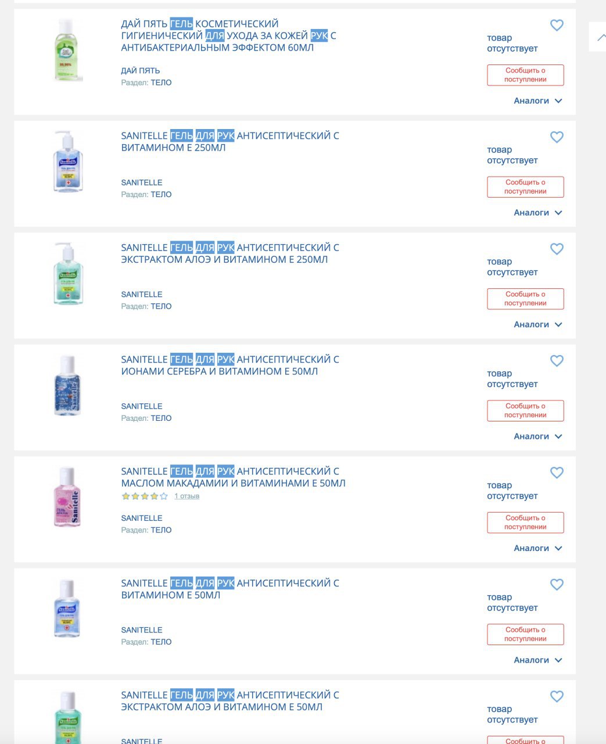
Task: Click pink Sanitelle макадамии bottle thumbnail
Action: (67, 498)
